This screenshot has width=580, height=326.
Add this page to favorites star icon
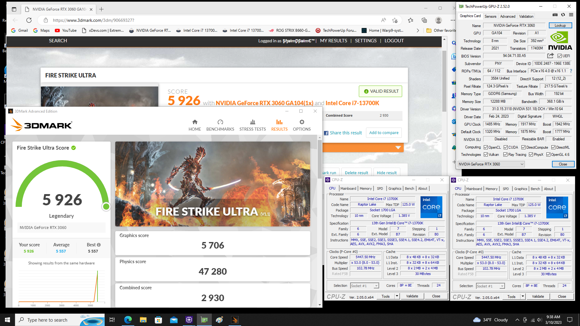coord(395,20)
